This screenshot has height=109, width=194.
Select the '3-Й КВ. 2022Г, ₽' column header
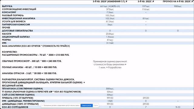point(146,2)
